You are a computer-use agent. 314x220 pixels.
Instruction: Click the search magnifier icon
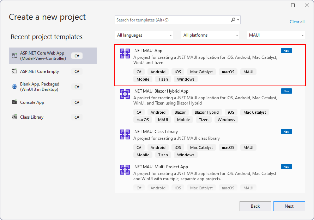pos(233,20)
